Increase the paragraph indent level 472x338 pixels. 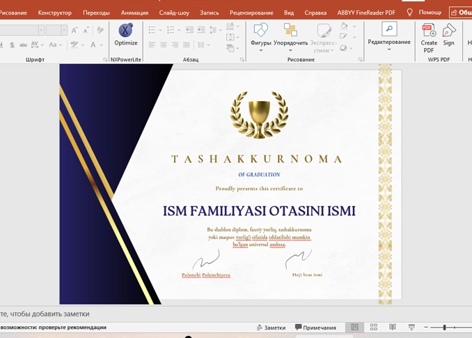[201, 29]
